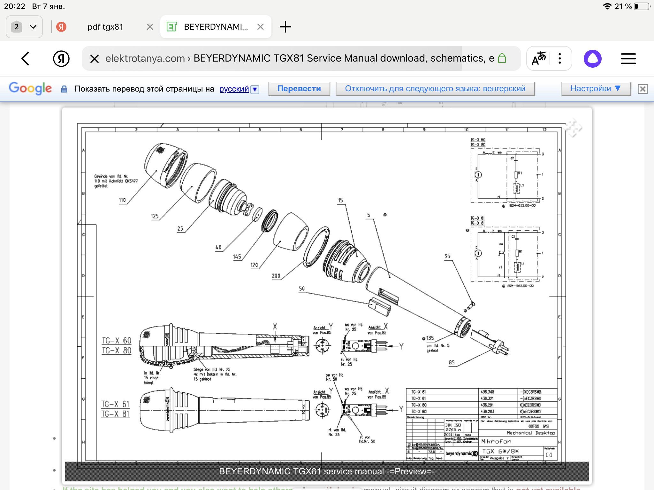654x490 pixels.
Task: Open the Yandex home button
Action: (61, 59)
